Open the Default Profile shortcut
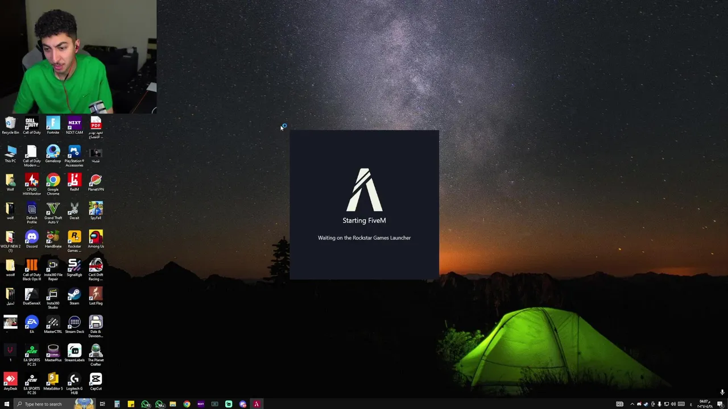The width and height of the screenshot is (728, 409). [x=32, y=213]
